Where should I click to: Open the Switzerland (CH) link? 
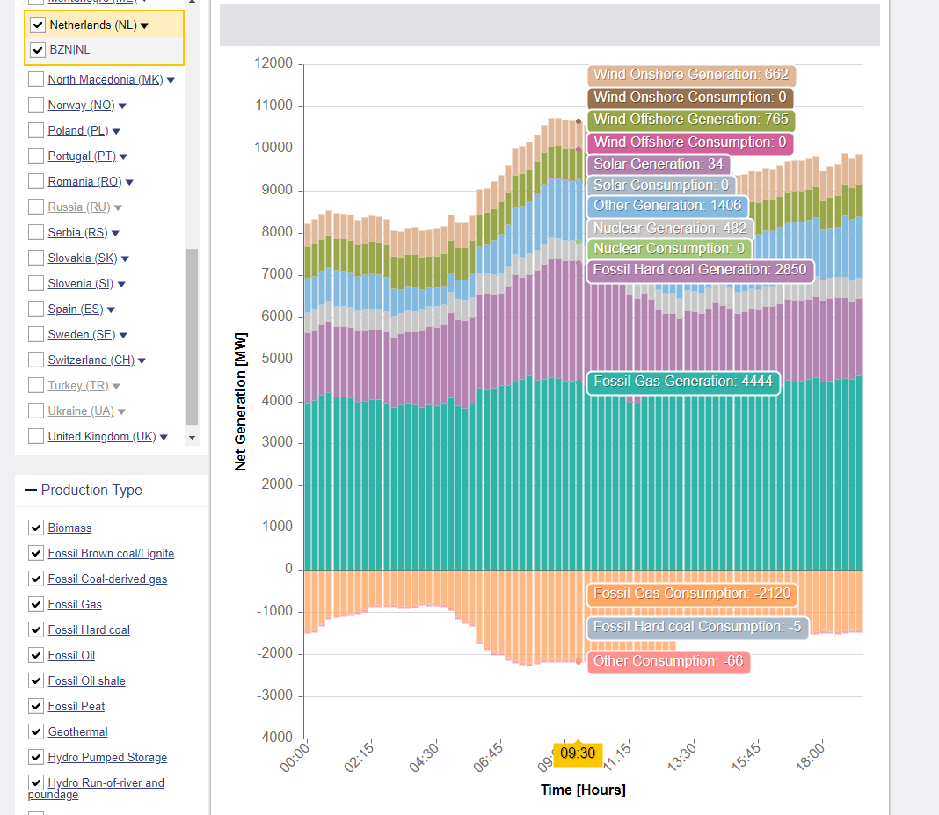click(x=91, y=360)
